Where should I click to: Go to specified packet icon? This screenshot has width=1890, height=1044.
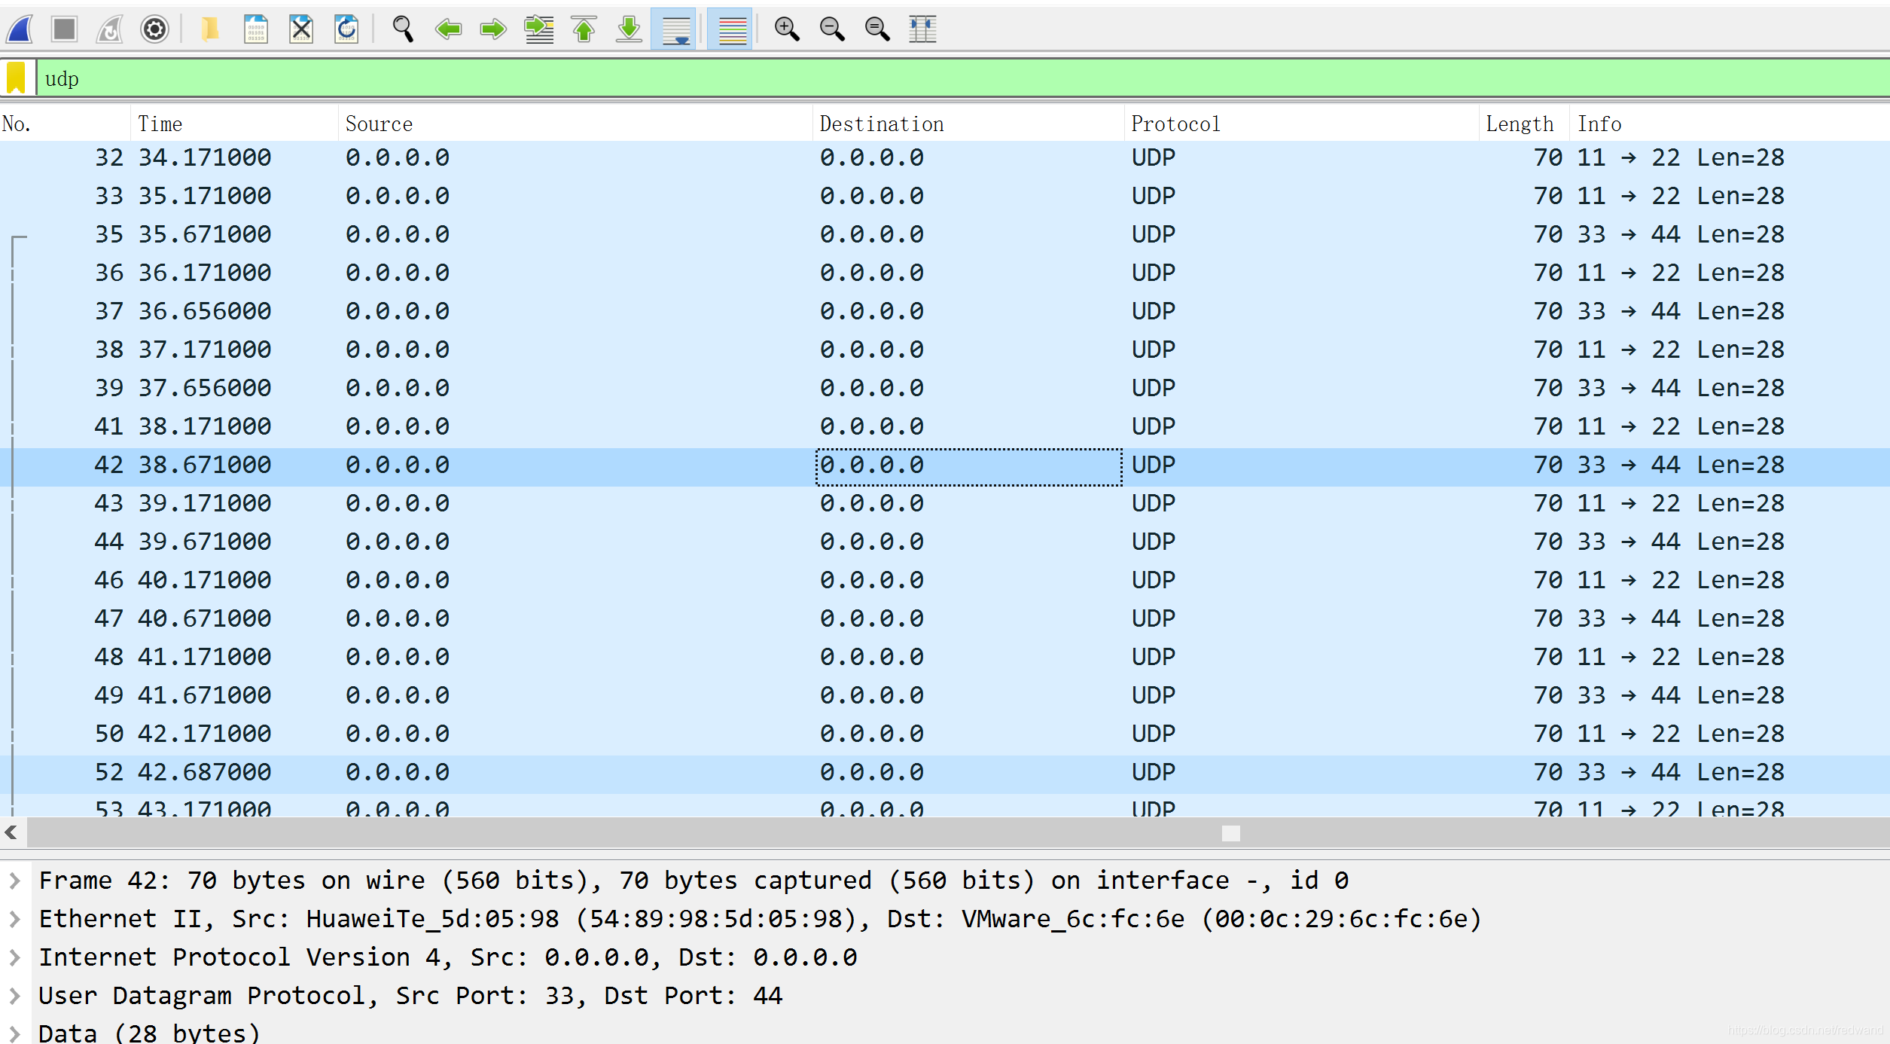(x=539, y=29)
